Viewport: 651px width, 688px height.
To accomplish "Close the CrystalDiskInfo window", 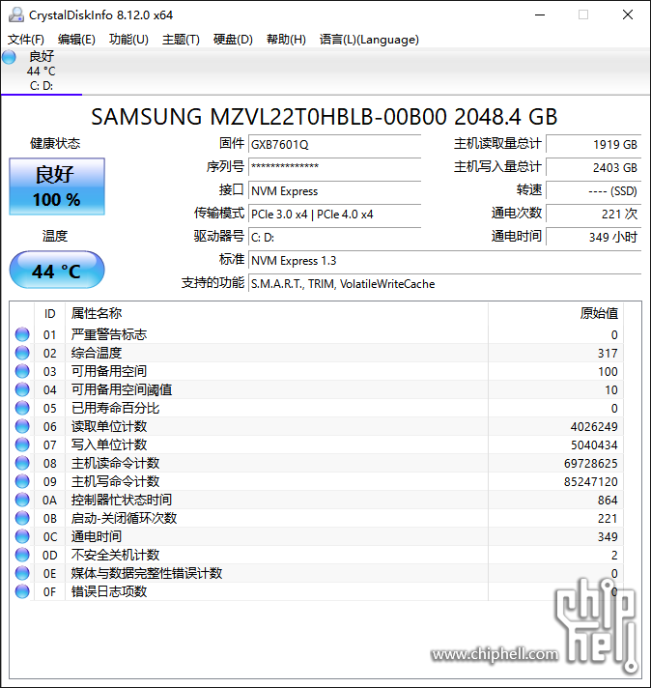I will click(628, 14).
